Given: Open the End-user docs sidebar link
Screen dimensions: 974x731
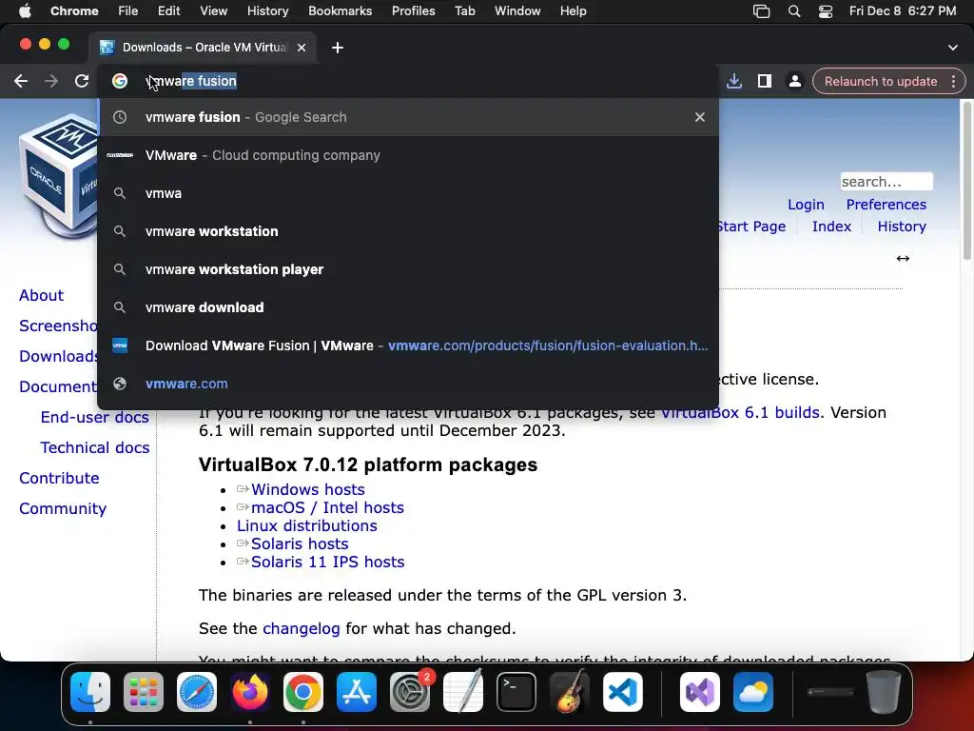Looking at the screenshot, I should pos(94,417).
